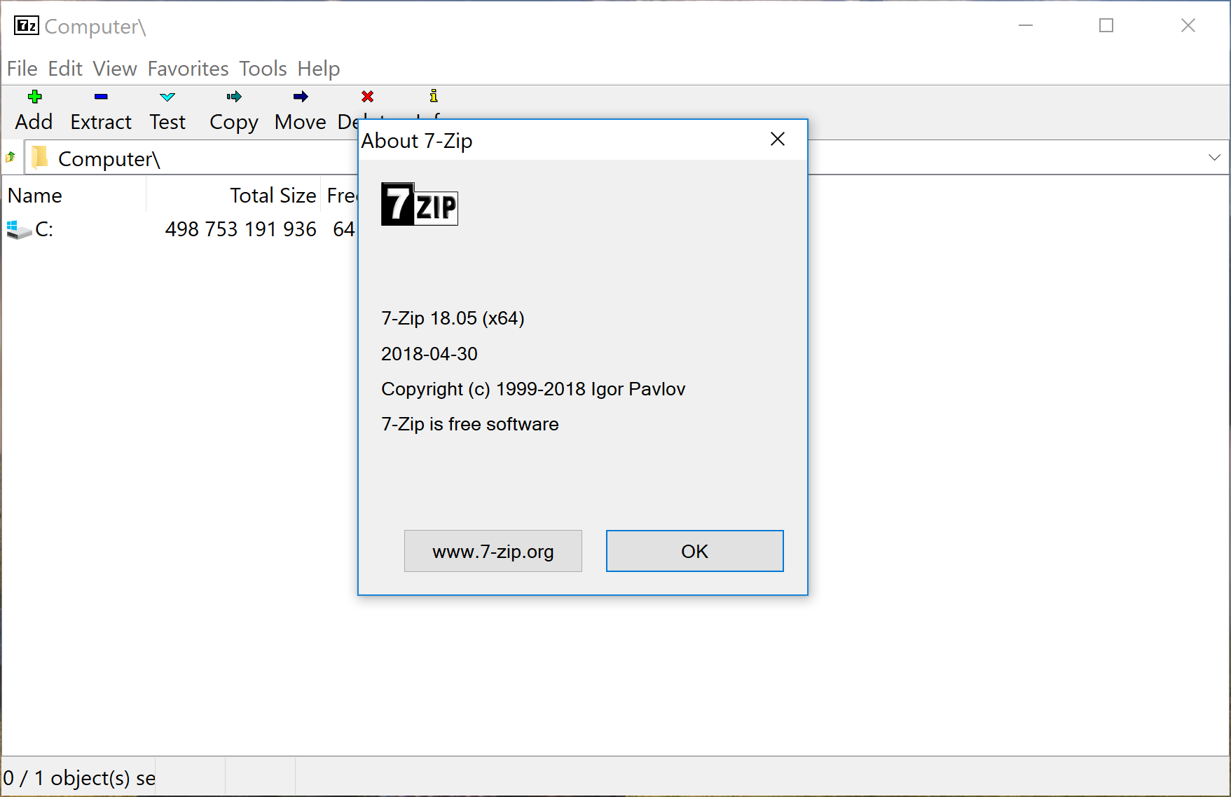This screenshot has height=797, width=1231.
Task: Select the C: drive icon
Action: point(20,229)
